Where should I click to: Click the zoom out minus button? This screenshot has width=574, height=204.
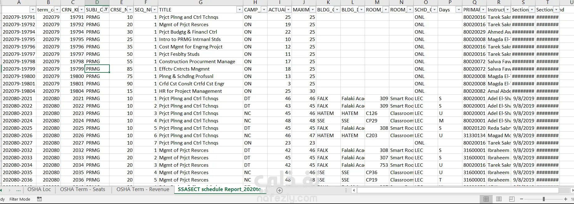coord(522,199)
